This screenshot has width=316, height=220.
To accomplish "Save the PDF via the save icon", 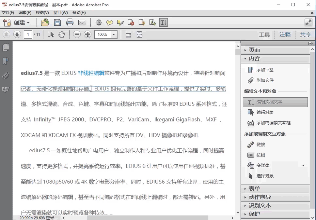I will tap(57, 22).
